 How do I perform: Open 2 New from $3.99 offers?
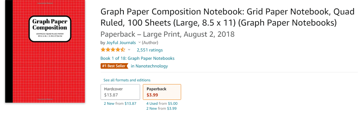(x=161, y=108)
